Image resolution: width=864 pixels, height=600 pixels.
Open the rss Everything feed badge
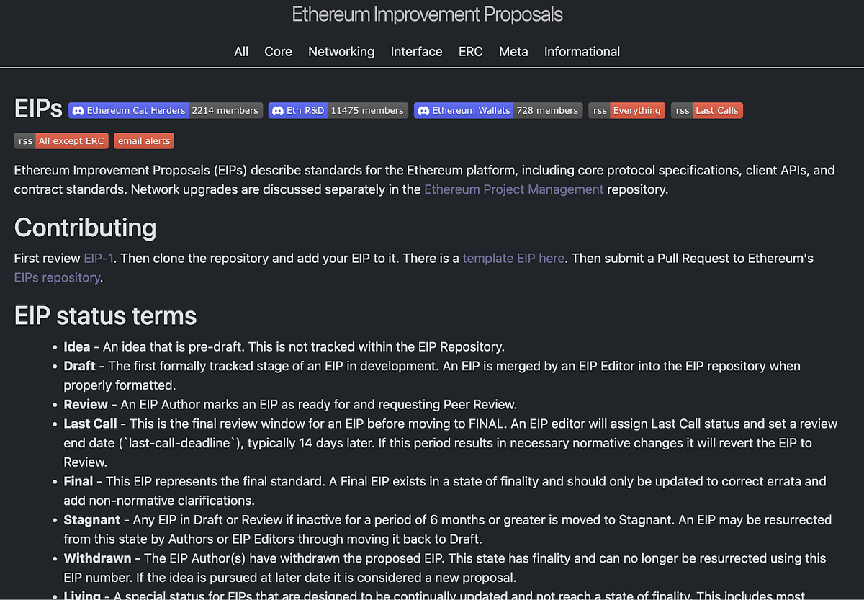point(626,110)
